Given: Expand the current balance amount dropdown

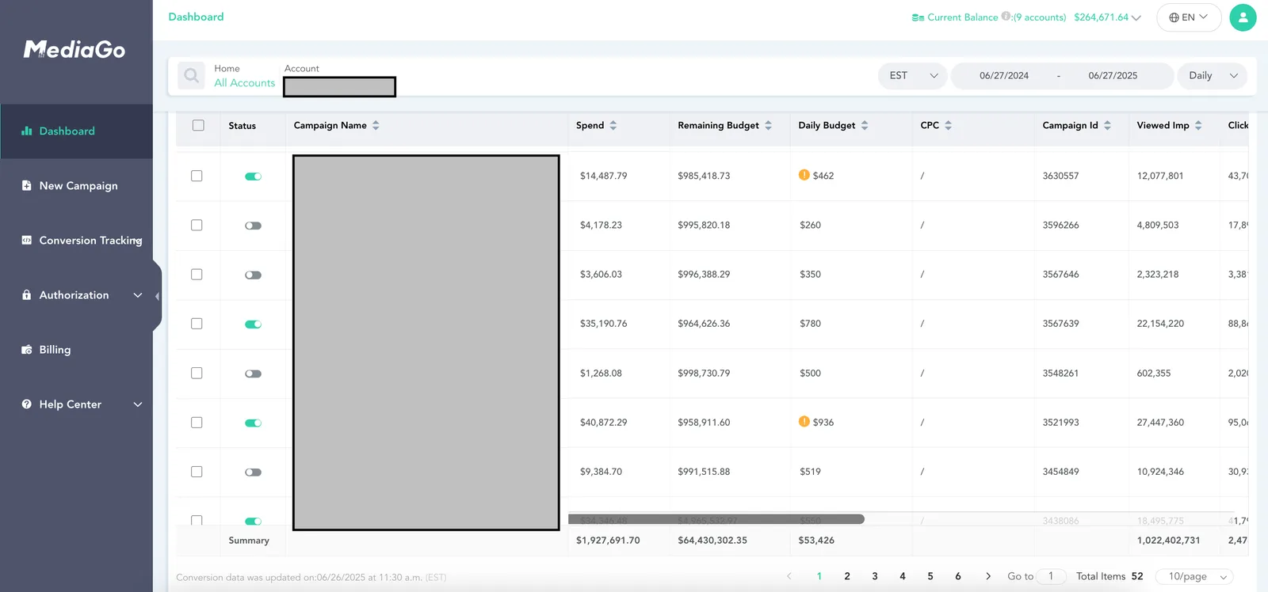Looking at the screenshot, I should pyautogui.click(x=1136, y=17).
